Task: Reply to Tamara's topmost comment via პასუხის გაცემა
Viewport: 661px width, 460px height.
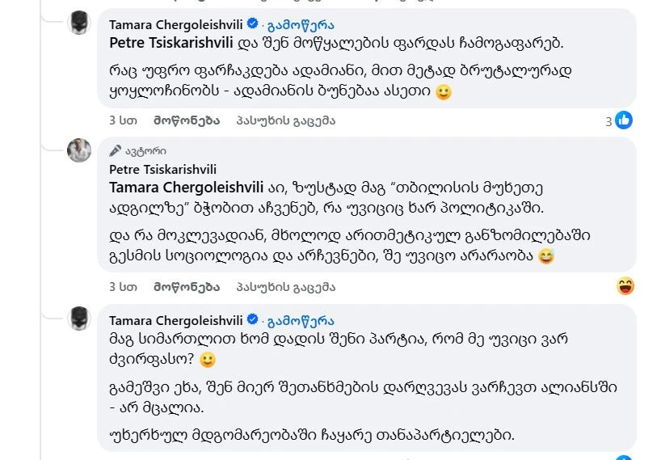Action: coord(285,121)
